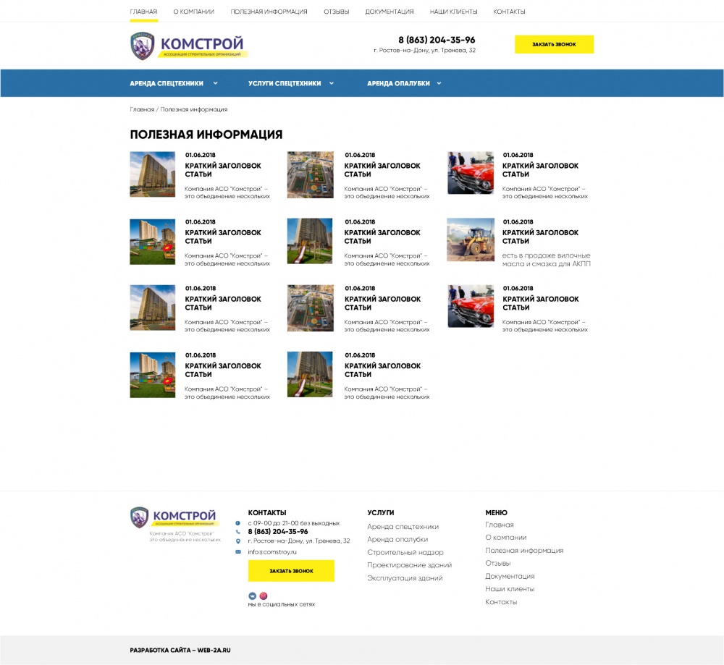Click the map pin icon near footer address
Screen dimensions: 724x665
coord(238,541)
